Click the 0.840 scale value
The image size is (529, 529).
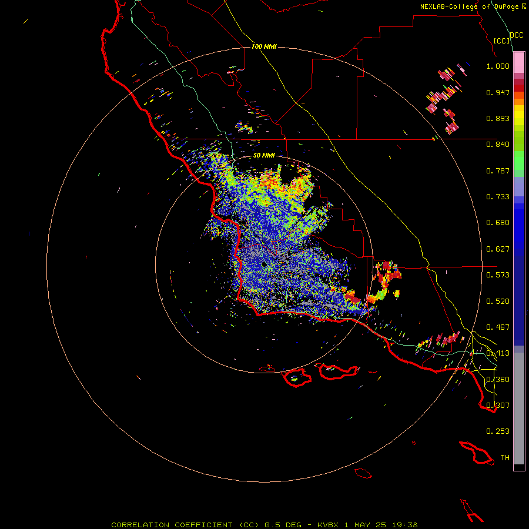498,145
